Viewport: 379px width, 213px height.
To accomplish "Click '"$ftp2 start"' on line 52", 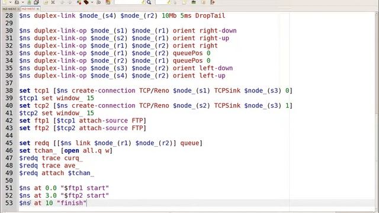I will (85, 196).
